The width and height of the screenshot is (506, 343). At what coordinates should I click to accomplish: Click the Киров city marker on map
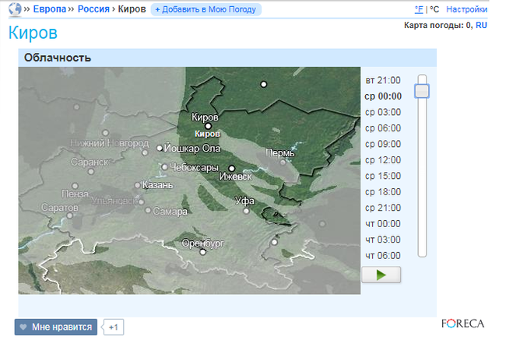pyautogui.click(x=208, y=125)
